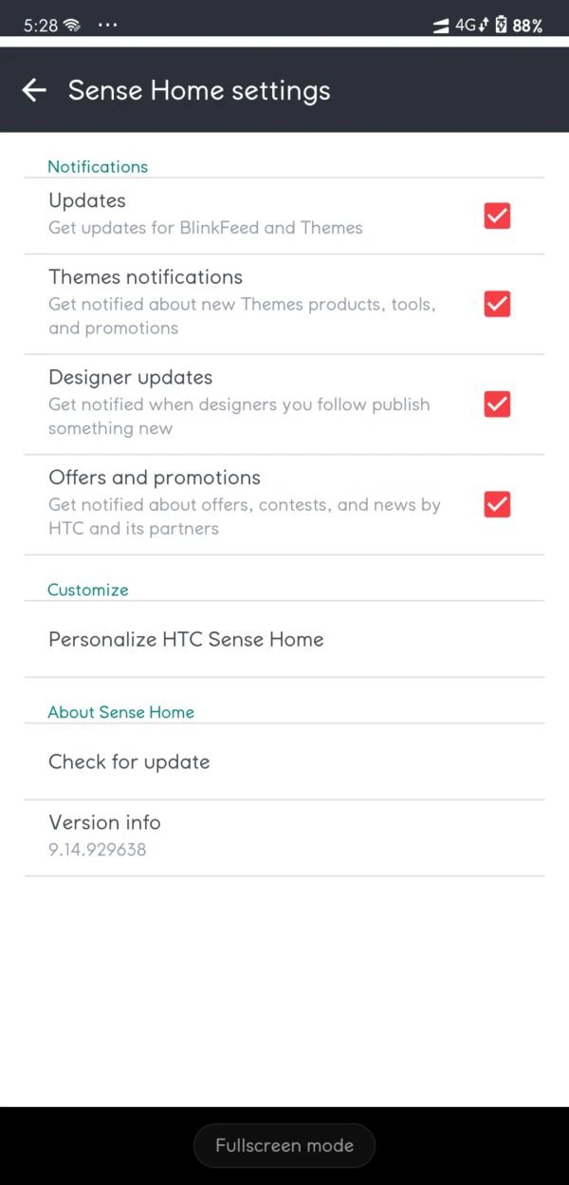Viewport: 569px width, 1185px height.
Task: Turn off Offers and promotions checkbox
Action: pos(497,504)
